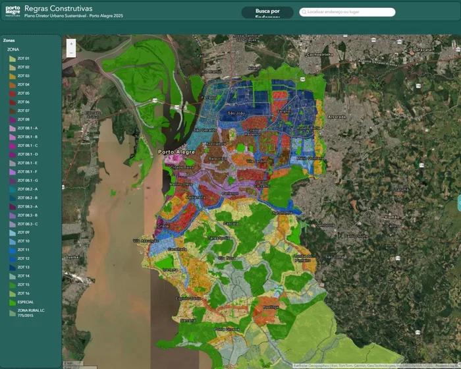This screenshot has width=461, height=369.
Task: Click the ZONA RURAL LC 775/2015 swatch
Action: pos(13,313)
